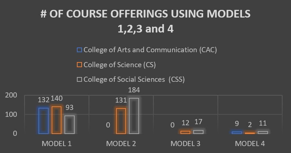The image size is (291, 153).
Task: Click the blue CAC legend swatch
Action: point(79,50)
